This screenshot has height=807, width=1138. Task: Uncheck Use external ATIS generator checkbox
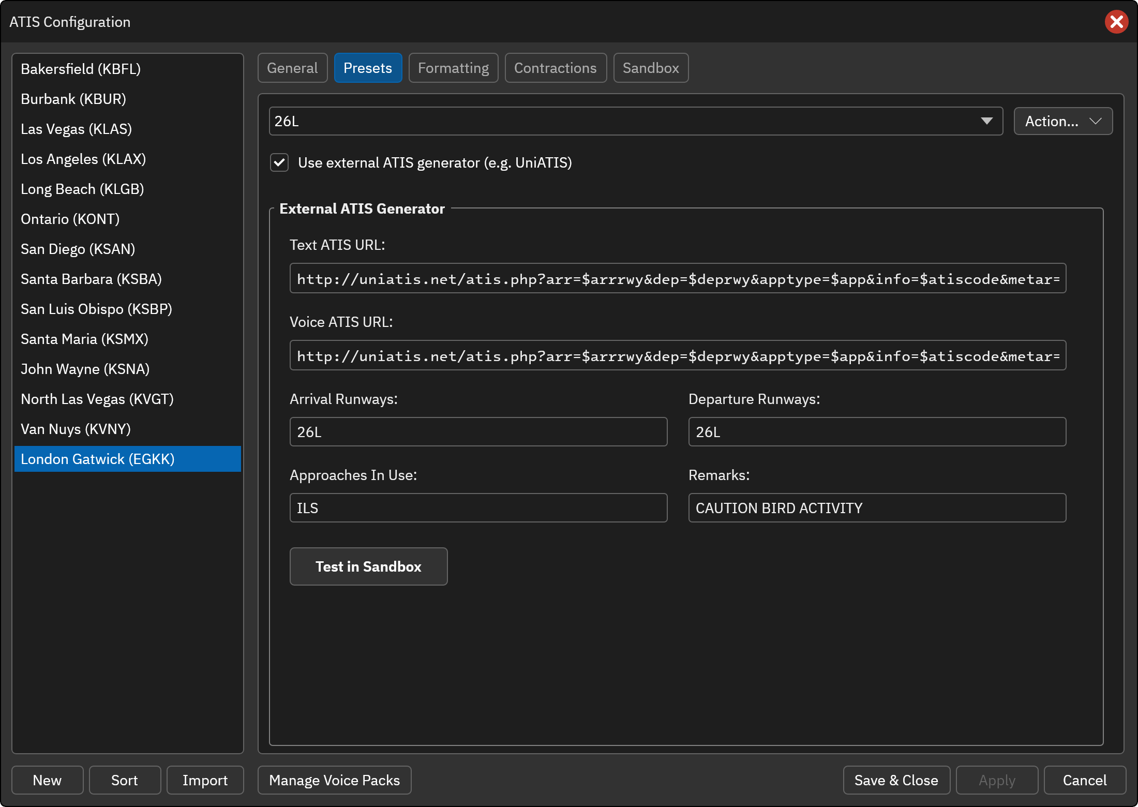tap(279, 162)
